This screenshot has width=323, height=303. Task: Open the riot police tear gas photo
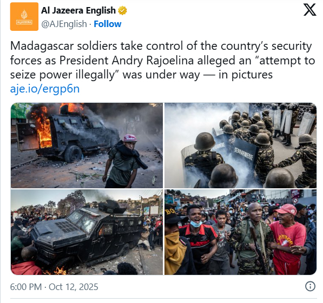click(x=240, y=146)
